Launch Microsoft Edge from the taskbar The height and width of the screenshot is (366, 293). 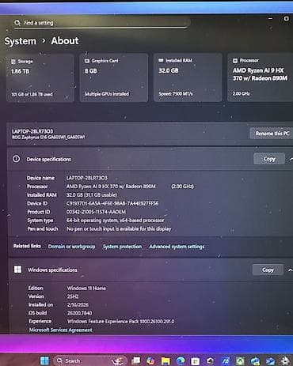point(181,360)
